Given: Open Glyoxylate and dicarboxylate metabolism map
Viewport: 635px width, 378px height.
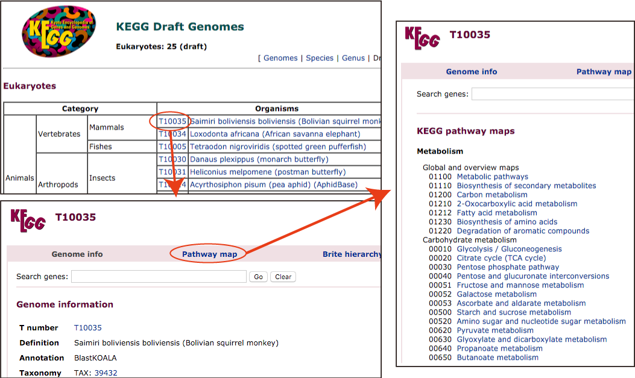Looking at the screenshot, I should coord(532,339).
